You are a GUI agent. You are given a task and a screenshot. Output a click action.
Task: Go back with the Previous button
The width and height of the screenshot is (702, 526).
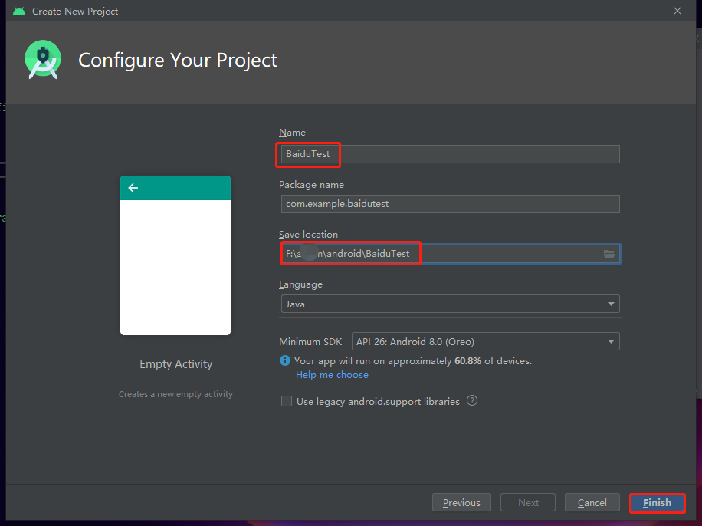pyautogui.click(x=461, y=503)
